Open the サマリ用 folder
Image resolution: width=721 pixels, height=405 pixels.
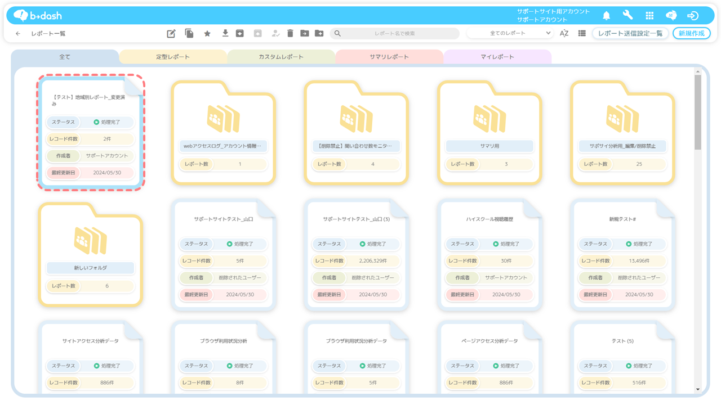click(x=489, y=132)
